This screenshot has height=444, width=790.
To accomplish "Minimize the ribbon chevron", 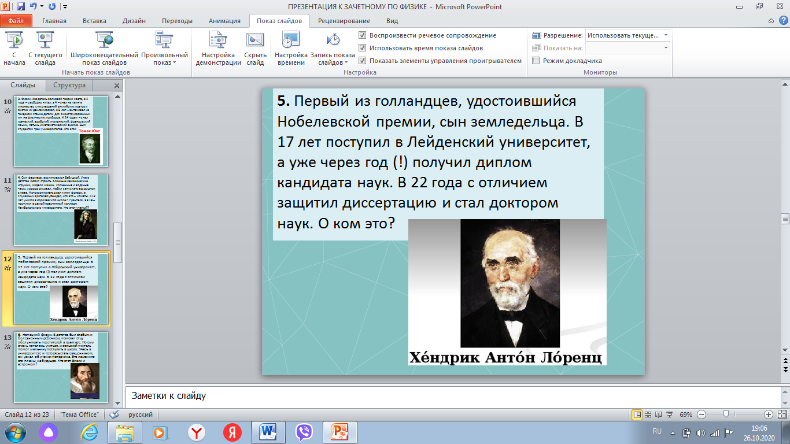I will point(771,21).
